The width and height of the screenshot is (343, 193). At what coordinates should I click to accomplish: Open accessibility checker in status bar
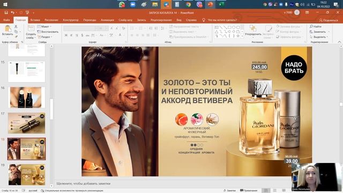point(72,191)
